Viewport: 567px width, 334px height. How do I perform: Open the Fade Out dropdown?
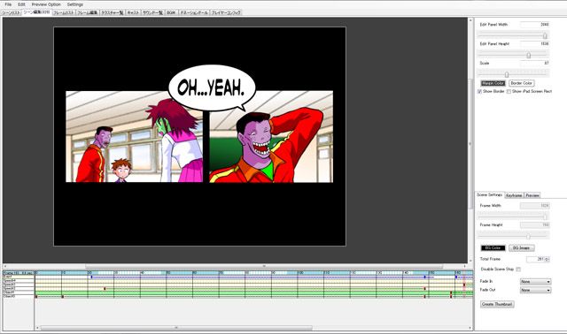(535, 290)
